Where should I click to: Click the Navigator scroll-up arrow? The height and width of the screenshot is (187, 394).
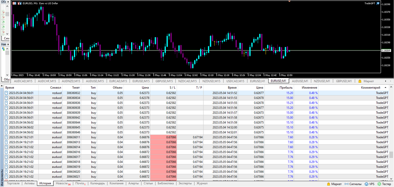[x=7, y=49]
